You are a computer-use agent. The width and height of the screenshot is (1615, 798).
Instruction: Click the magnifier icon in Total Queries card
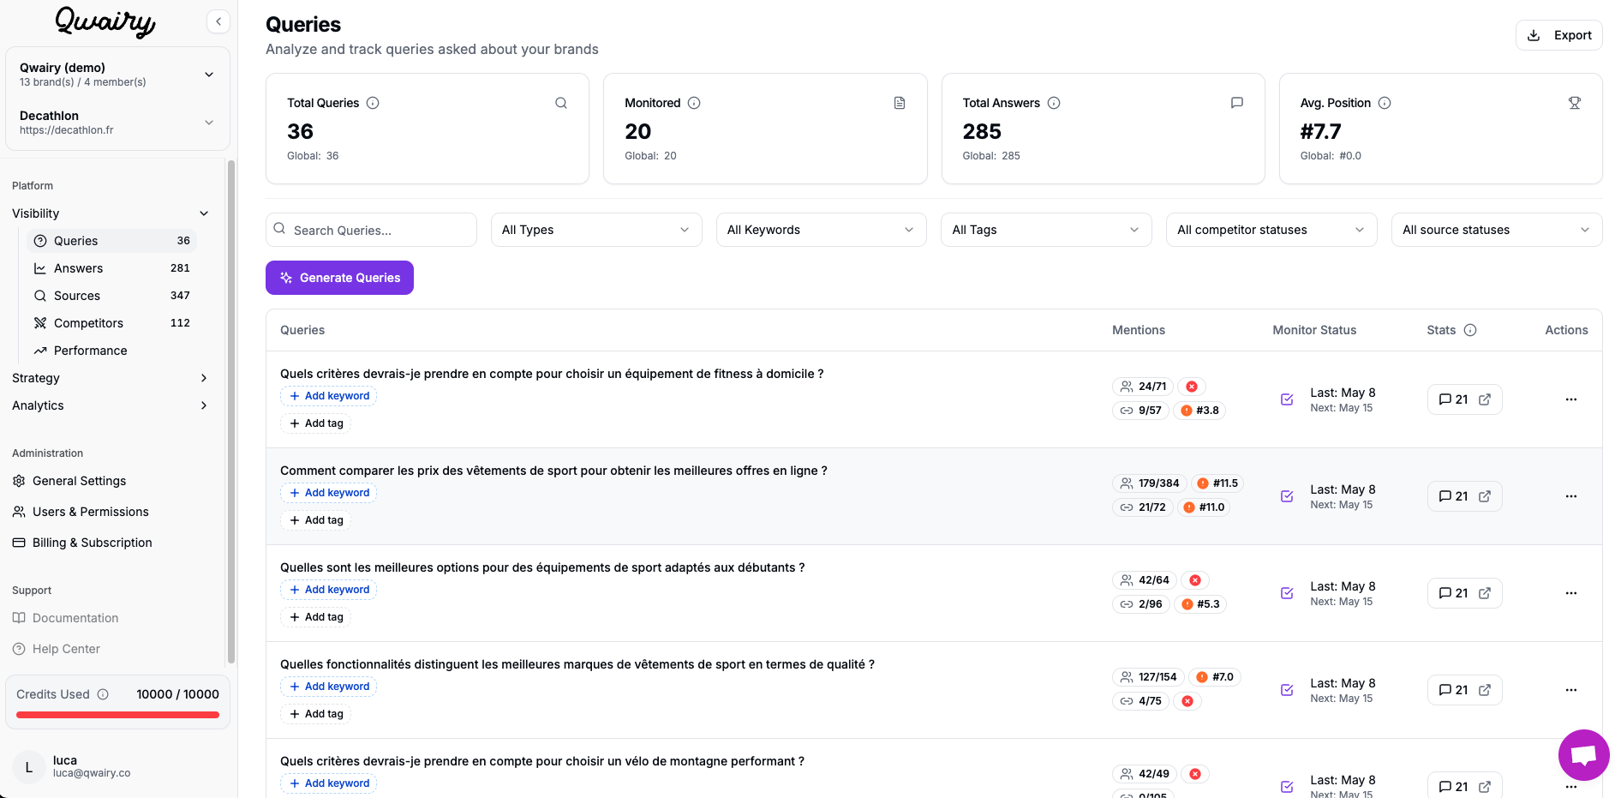pos(561,103)
